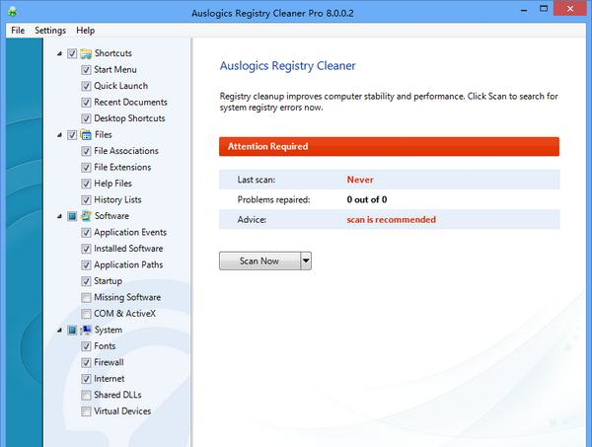Click the 'Problems repaired:' label
Viewport: 592px width, 447px height.
273,199
